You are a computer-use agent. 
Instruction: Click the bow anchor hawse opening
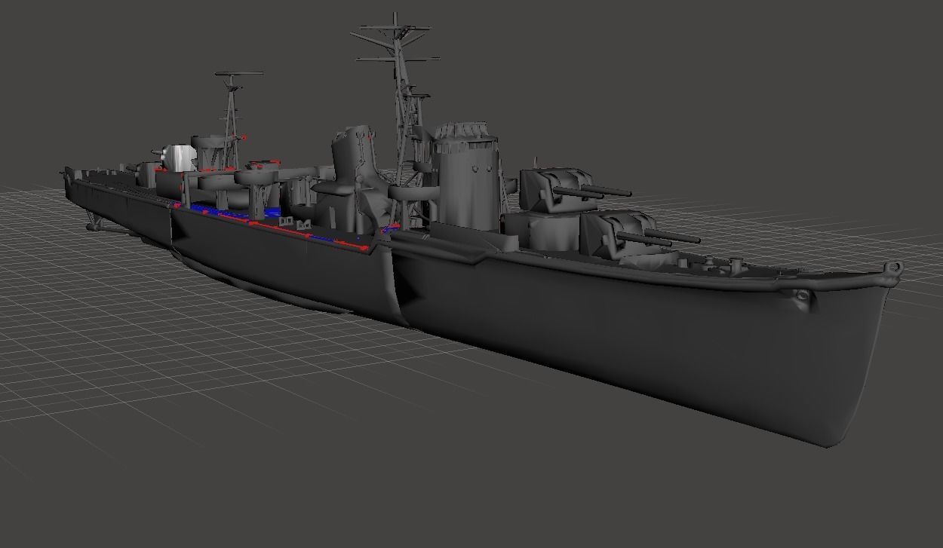pos(802,297)
